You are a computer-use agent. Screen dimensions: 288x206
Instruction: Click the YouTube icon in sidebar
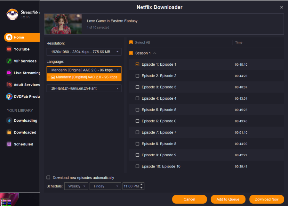tap(9, 49)
